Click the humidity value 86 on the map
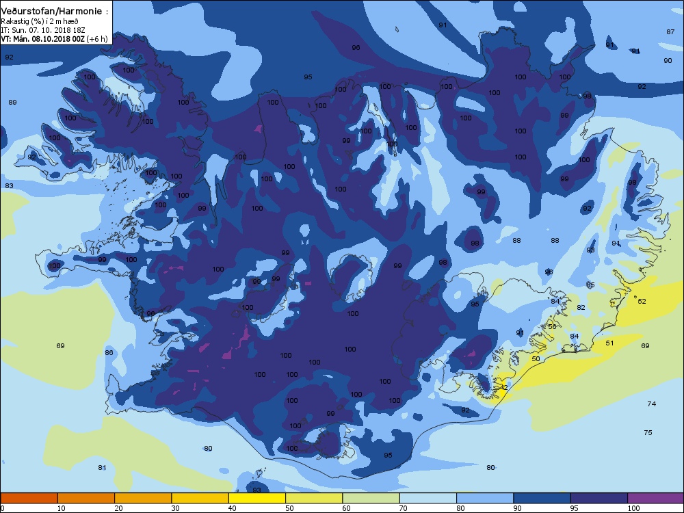 coord(109,353)
